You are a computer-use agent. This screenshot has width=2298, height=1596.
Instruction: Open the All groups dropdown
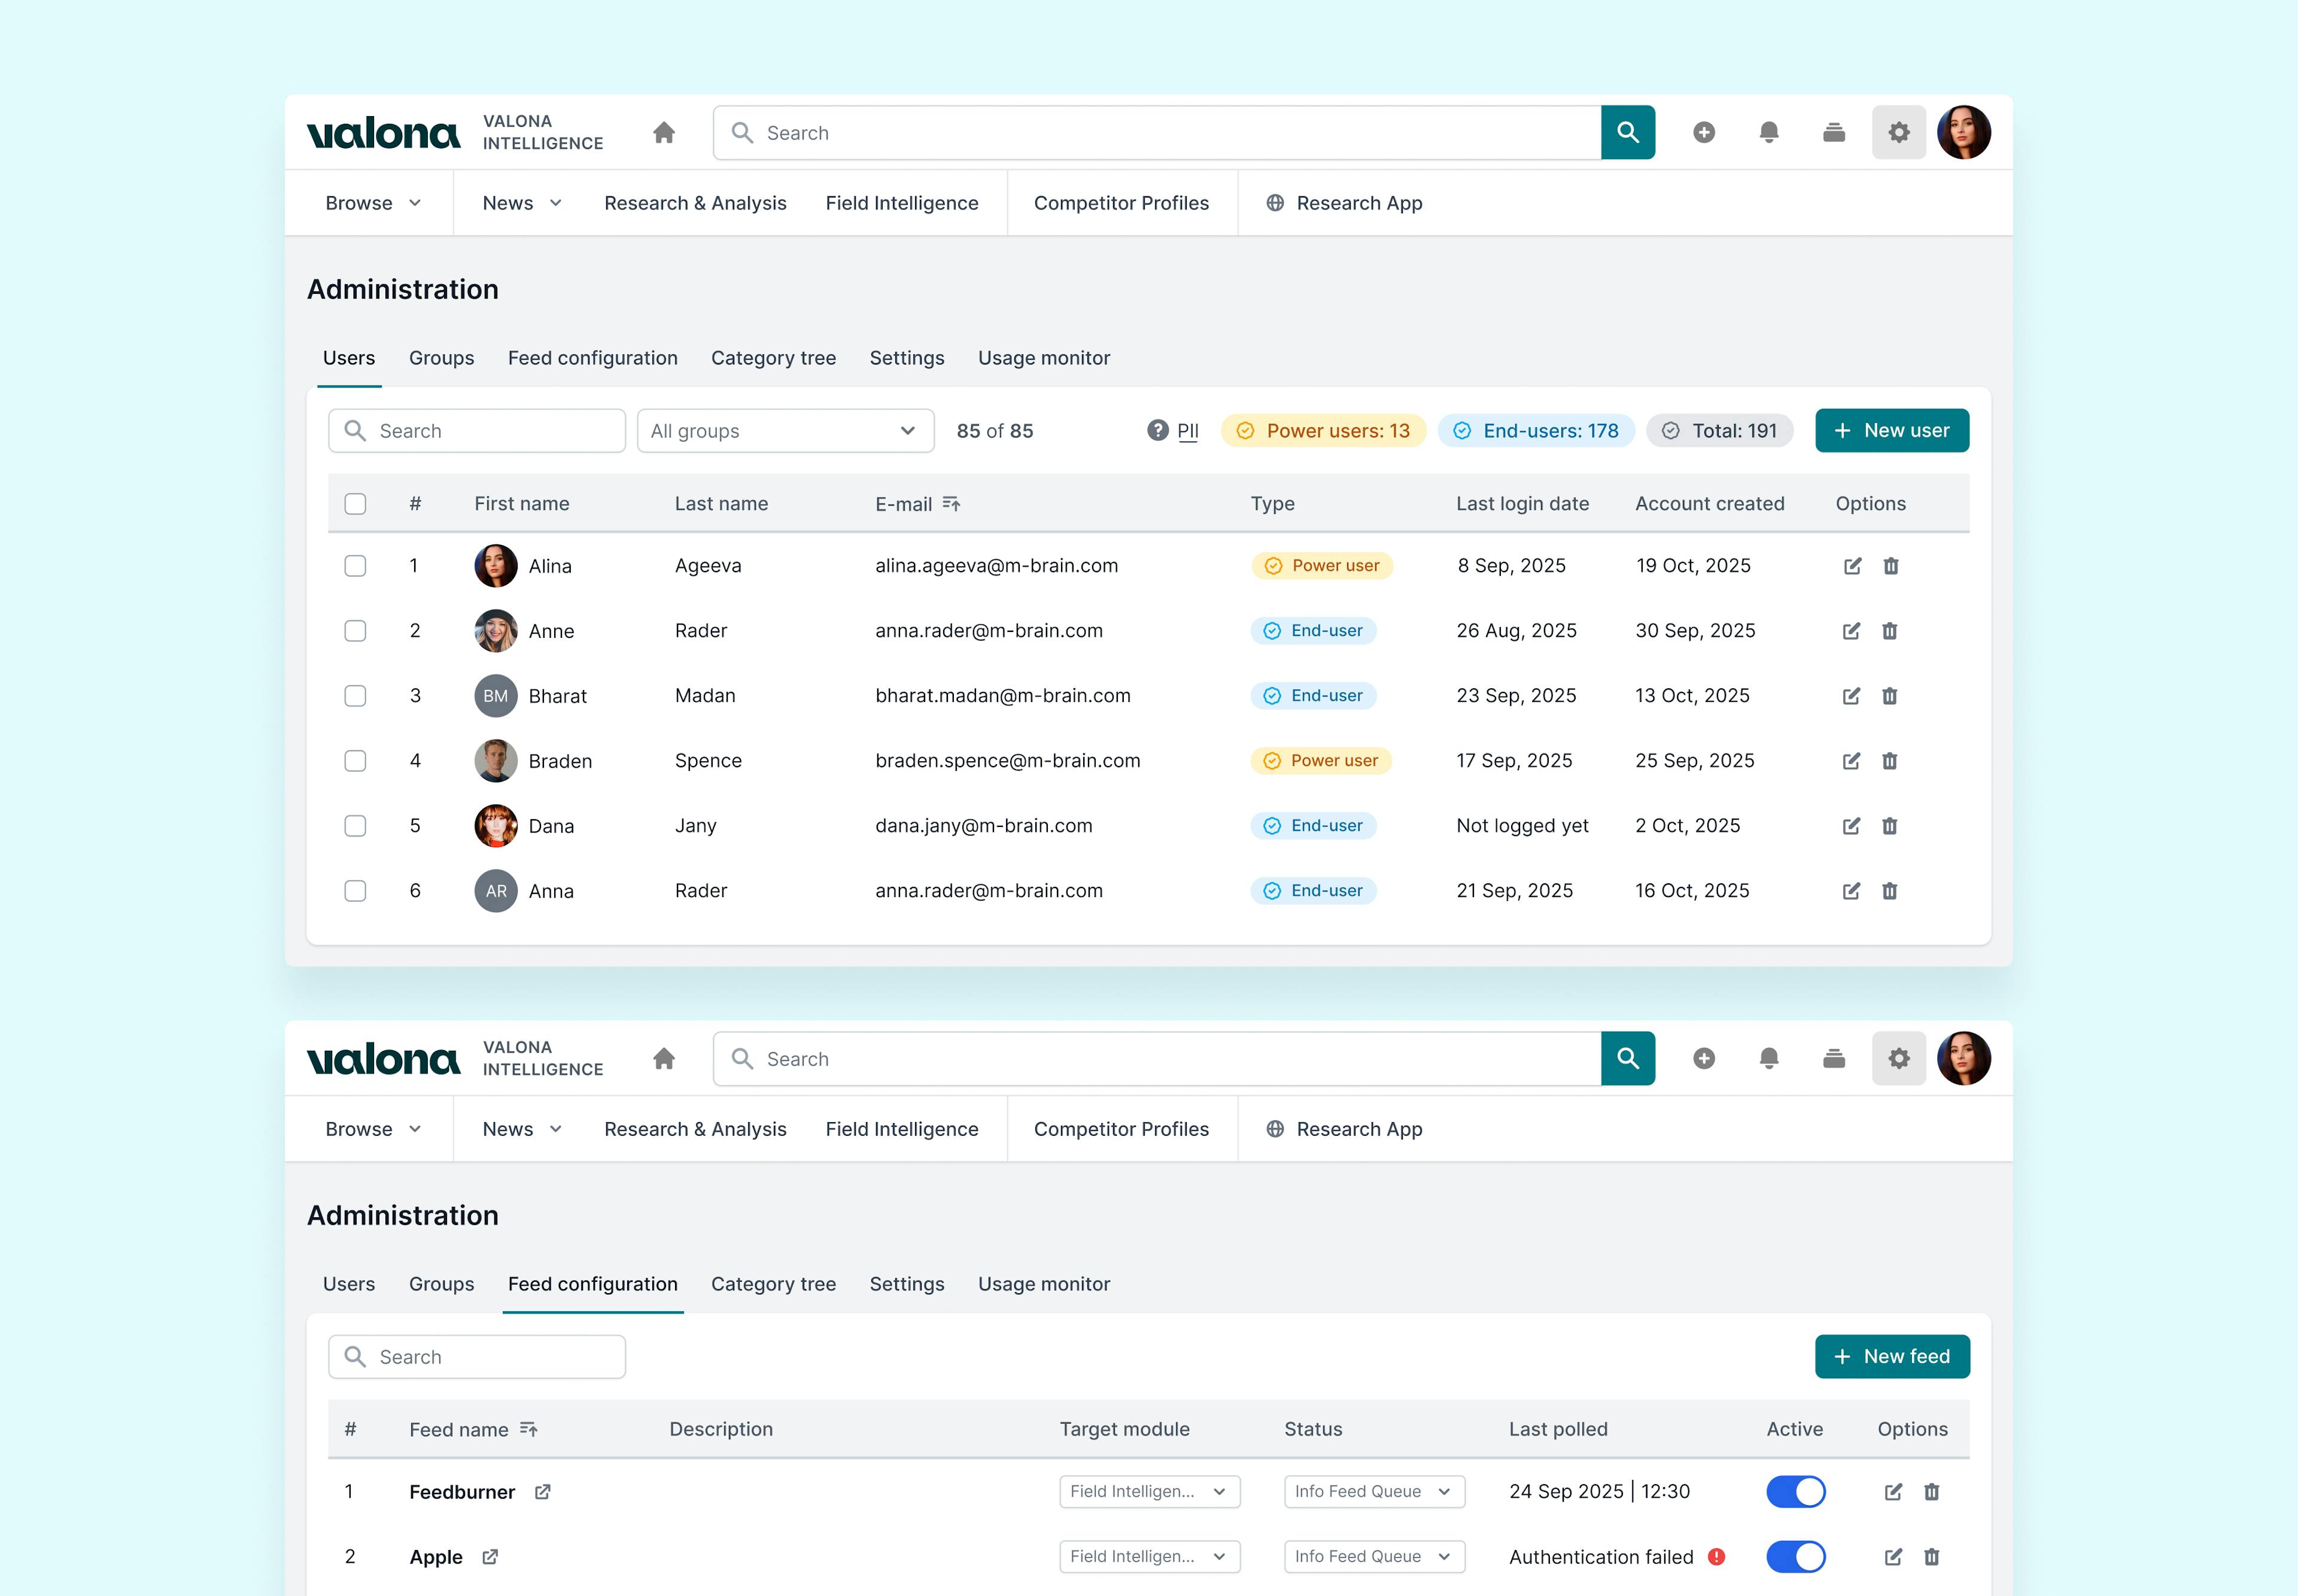tap(785, 431)
